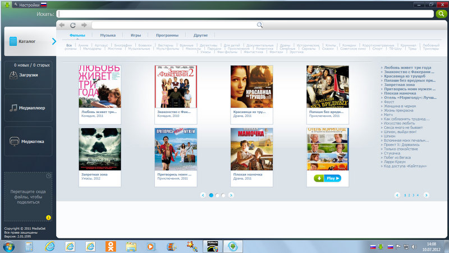The image size is (449, 253).
Task: Open Запретная зона poster
Action: pyautogui.click(x=100, y=149)
